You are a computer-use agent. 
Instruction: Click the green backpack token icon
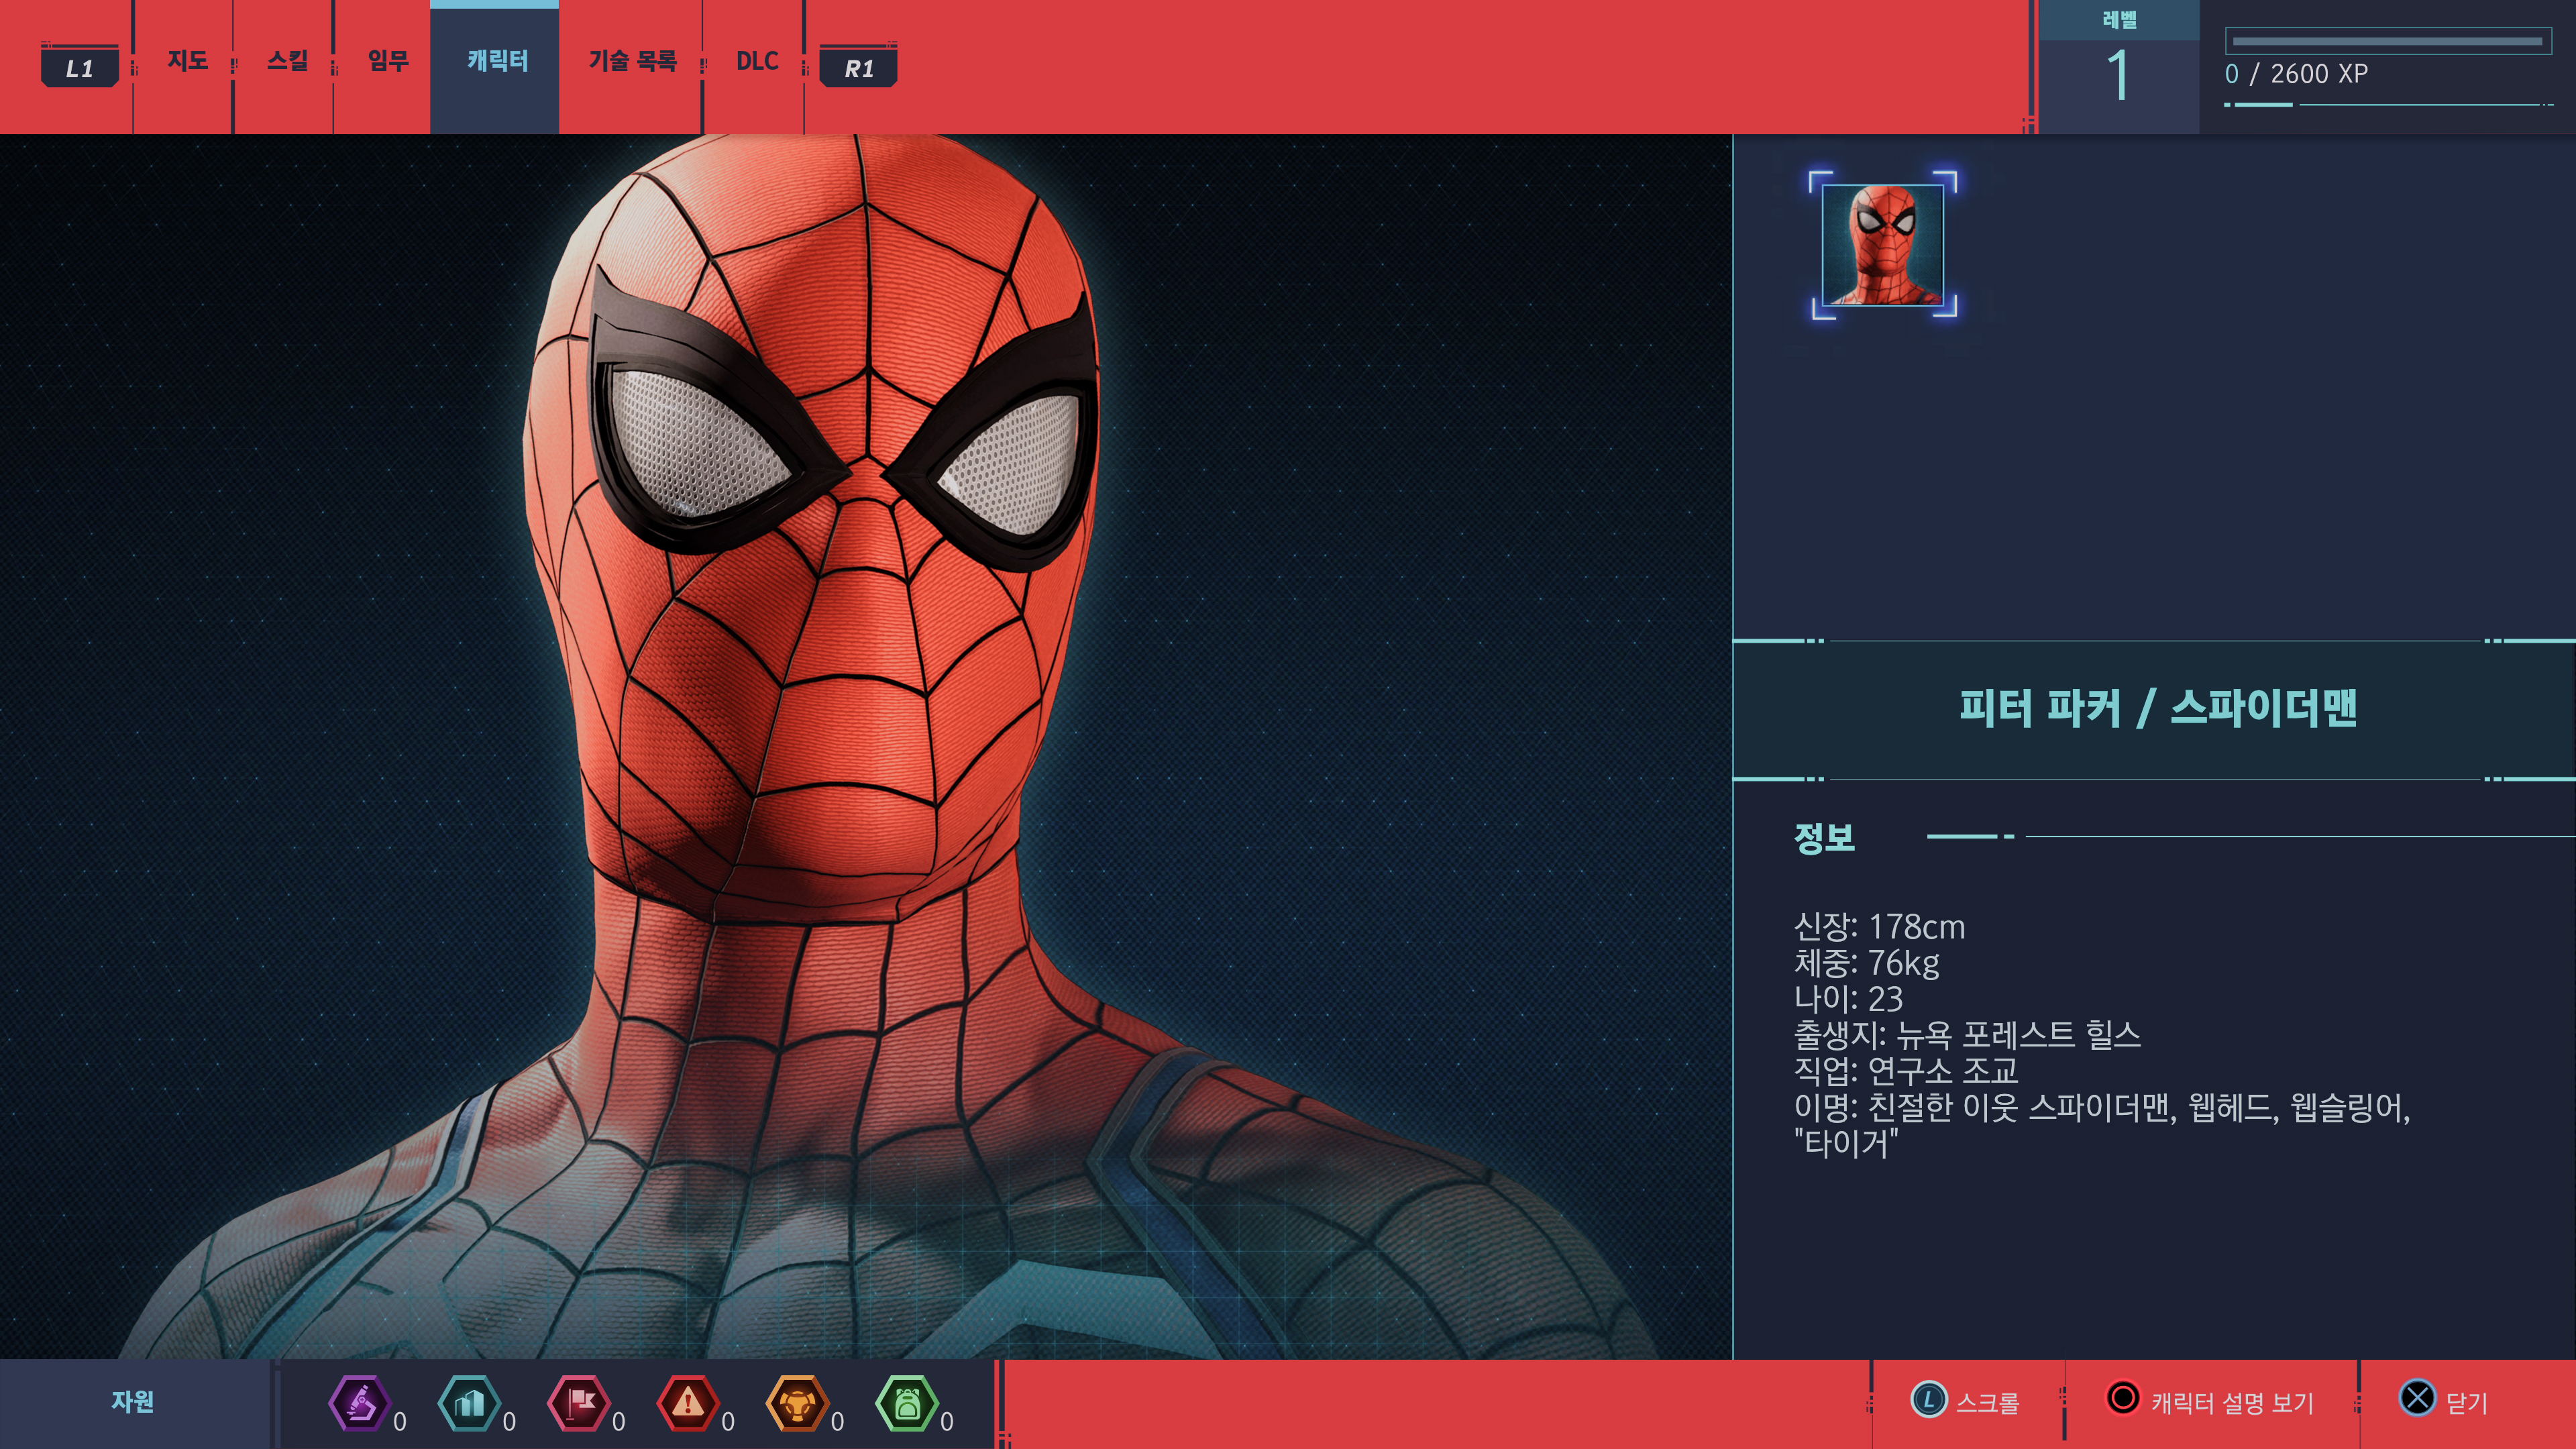pyautogui.click(x=906, y=1404)
